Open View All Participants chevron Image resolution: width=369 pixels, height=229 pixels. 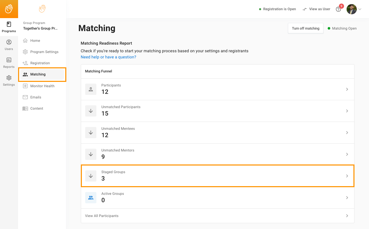[347, 216]
